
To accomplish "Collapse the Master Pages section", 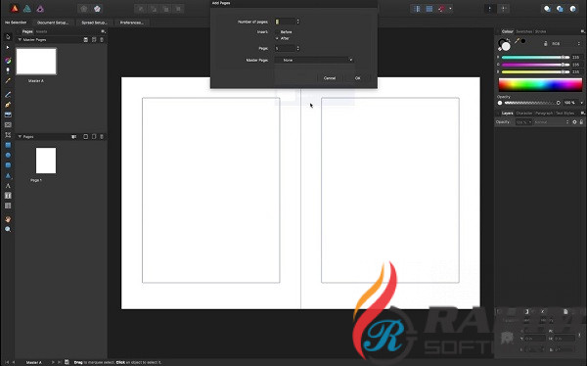I will click(20, 40).
